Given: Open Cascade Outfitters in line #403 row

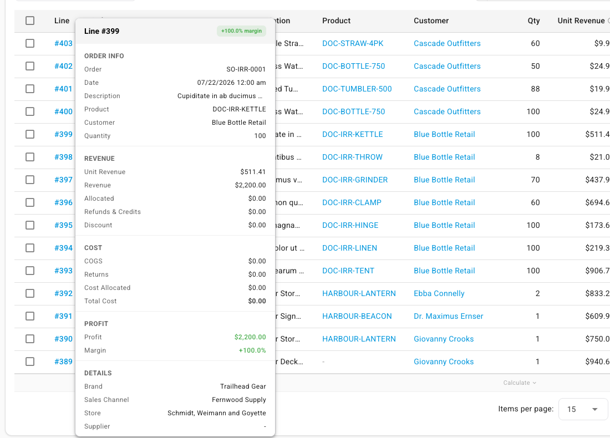Looking at the screenshot, I should coord(447,43).
